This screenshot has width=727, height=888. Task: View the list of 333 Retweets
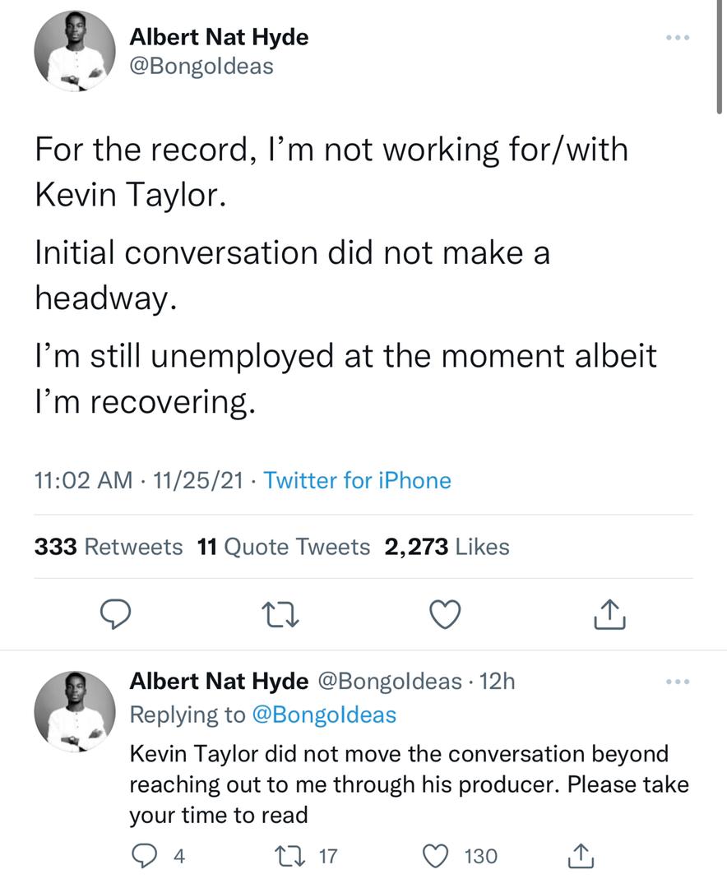[109, 547]
